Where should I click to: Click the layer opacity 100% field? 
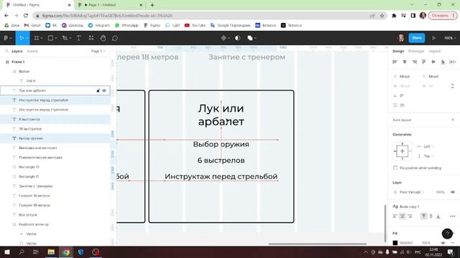click(440, 192)
